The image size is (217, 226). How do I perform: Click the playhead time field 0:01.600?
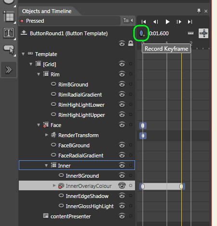159,33
